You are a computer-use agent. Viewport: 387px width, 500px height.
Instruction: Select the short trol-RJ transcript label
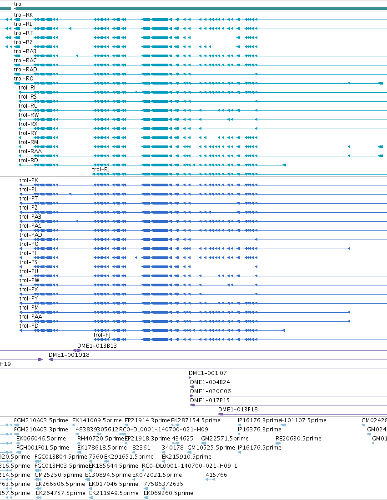(x=101, y=170)
